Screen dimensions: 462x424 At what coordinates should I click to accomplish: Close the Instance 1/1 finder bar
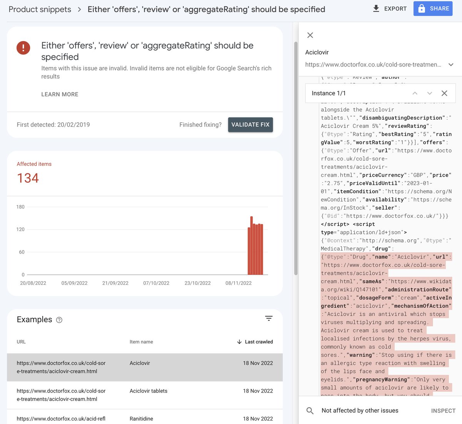click(x=444, y=93)
